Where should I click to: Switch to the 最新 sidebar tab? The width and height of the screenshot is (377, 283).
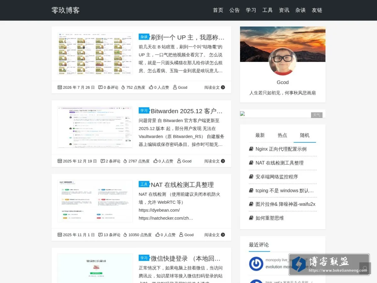point(260,135)
